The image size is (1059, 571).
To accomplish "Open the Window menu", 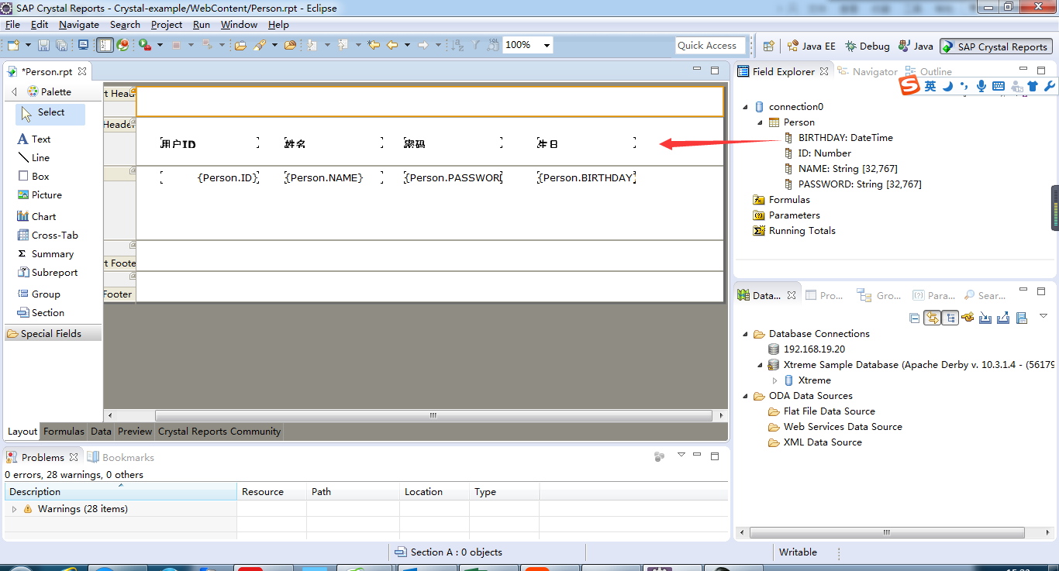I will tap(239, 24).
